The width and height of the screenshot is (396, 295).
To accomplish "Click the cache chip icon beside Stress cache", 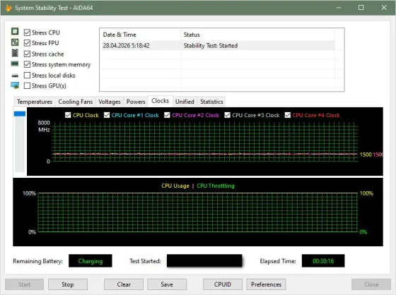I will [15, 53].
